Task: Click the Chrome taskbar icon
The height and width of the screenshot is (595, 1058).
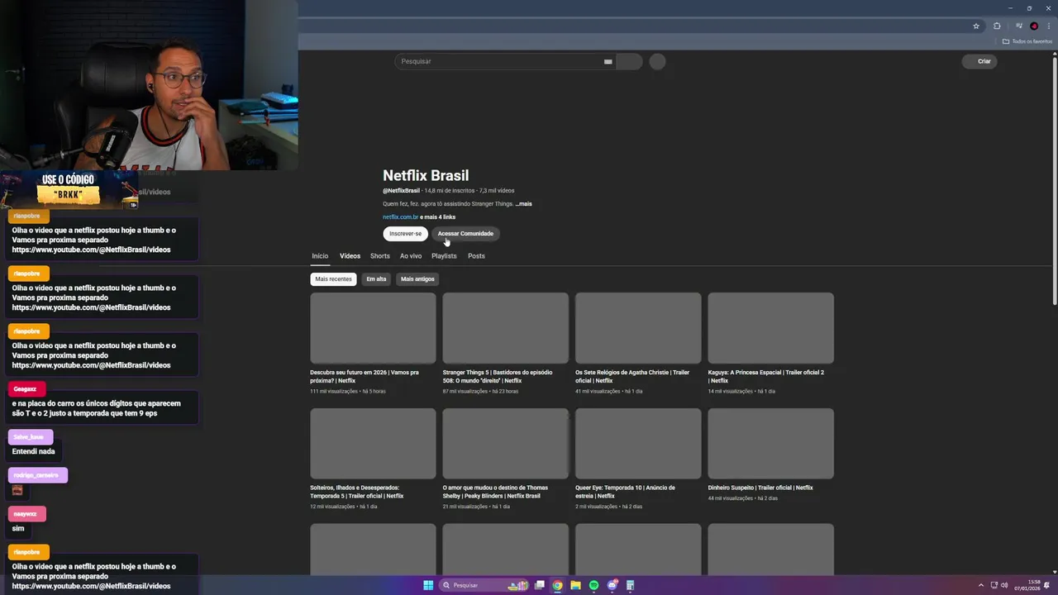Action: pos(558,585)
